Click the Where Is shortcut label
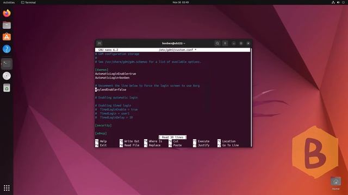This screenshot has height=195, width=348. tap(156, 141)
